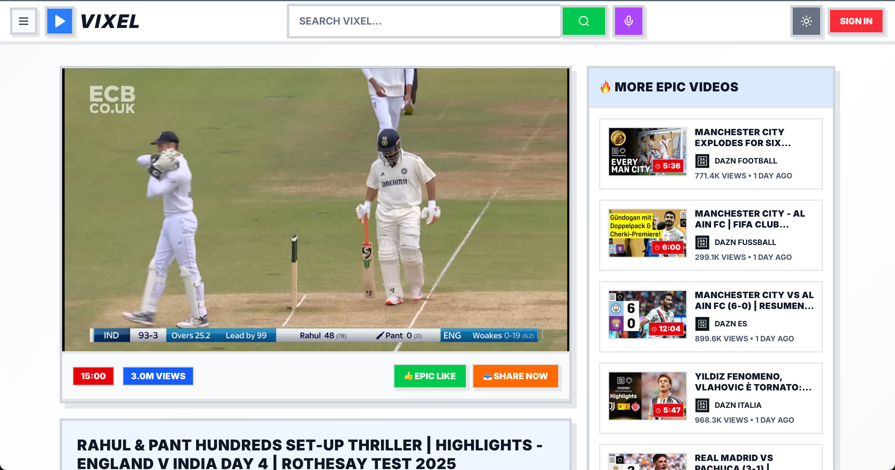Click the 6:00 duration badge on thumbnail
This screenshot has height=470, width=895.
click(x=668, y=247)
